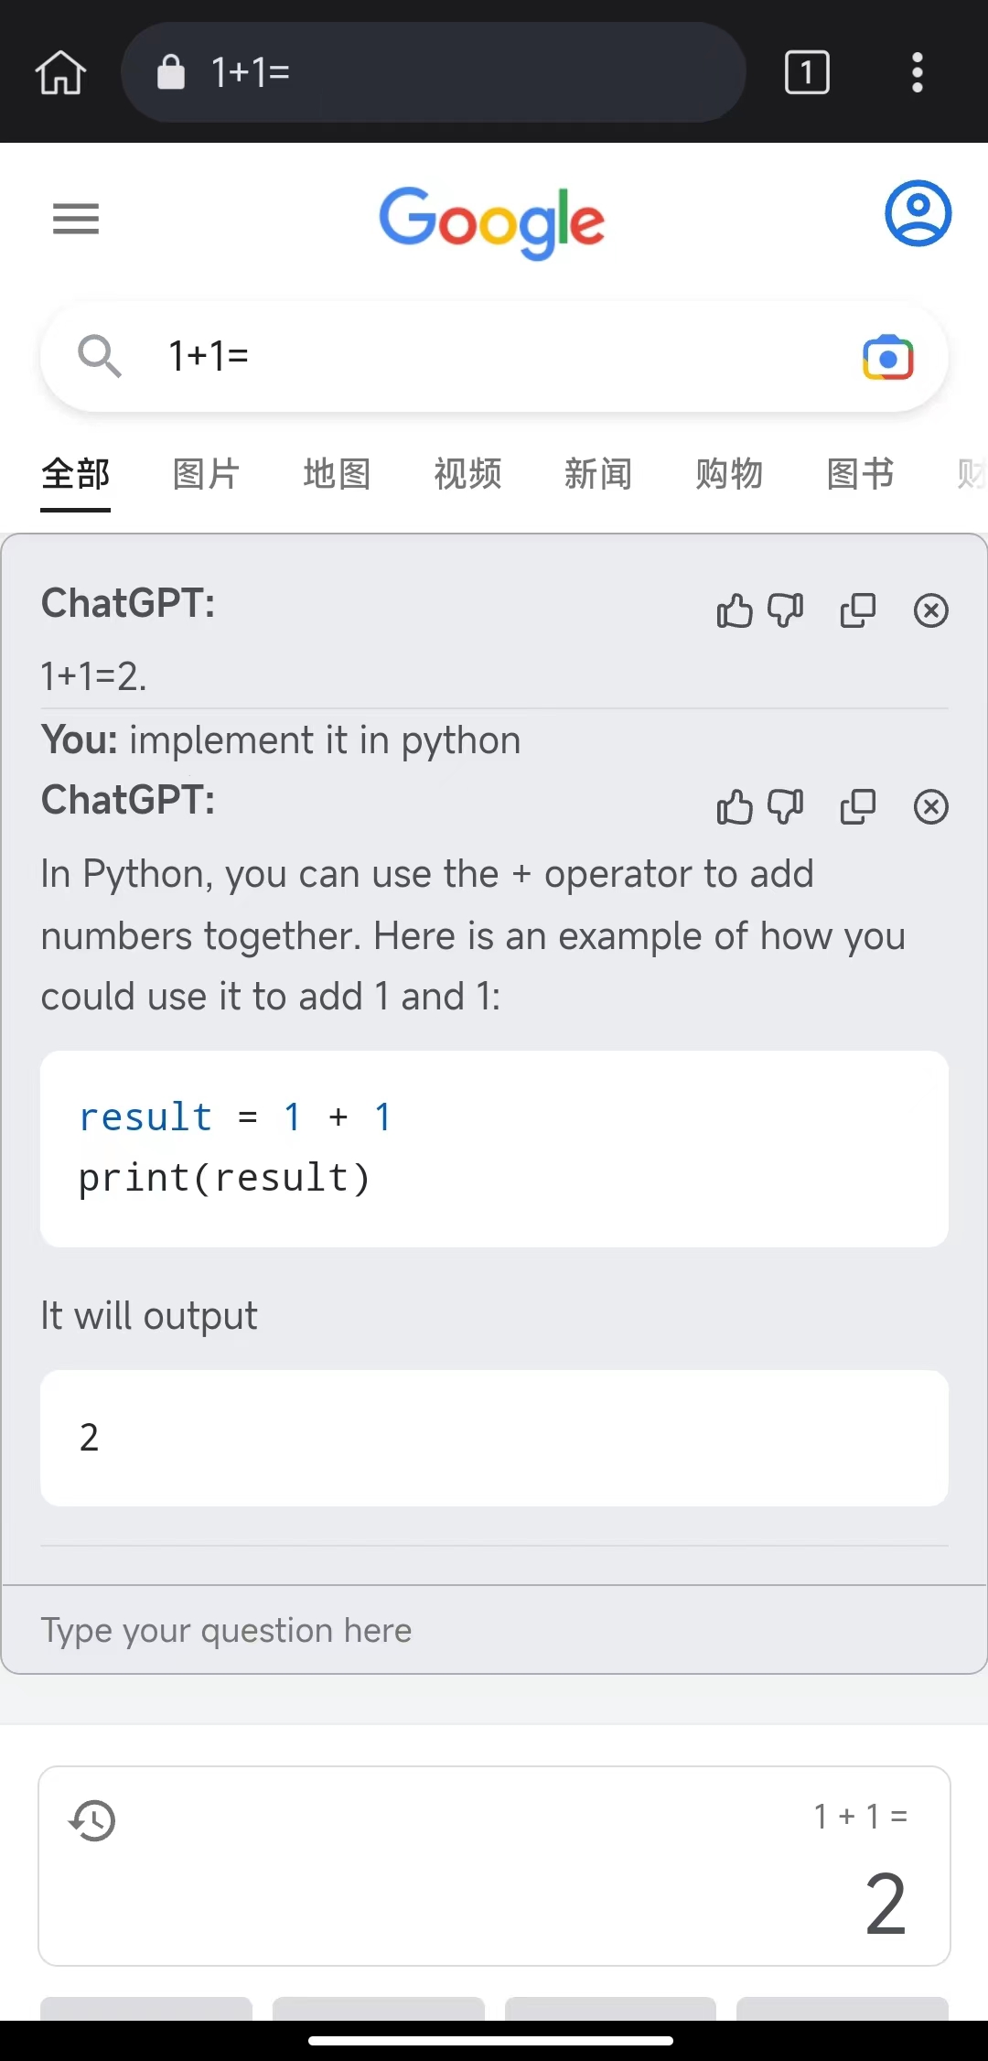Thumbs down the first ChatGPT answer

coord(786,610)
